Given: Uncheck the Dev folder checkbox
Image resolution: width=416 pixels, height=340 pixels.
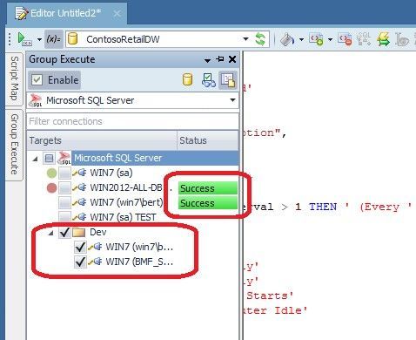Looking at the screenshot, I should click(64, 232).
